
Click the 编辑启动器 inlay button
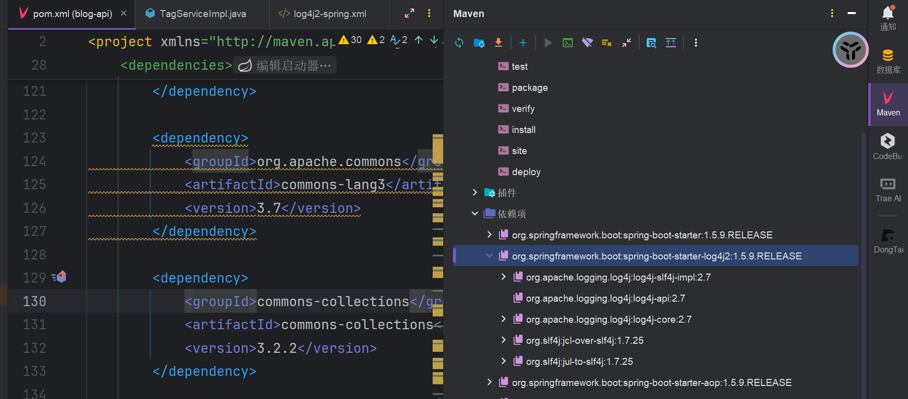point(285,66)
